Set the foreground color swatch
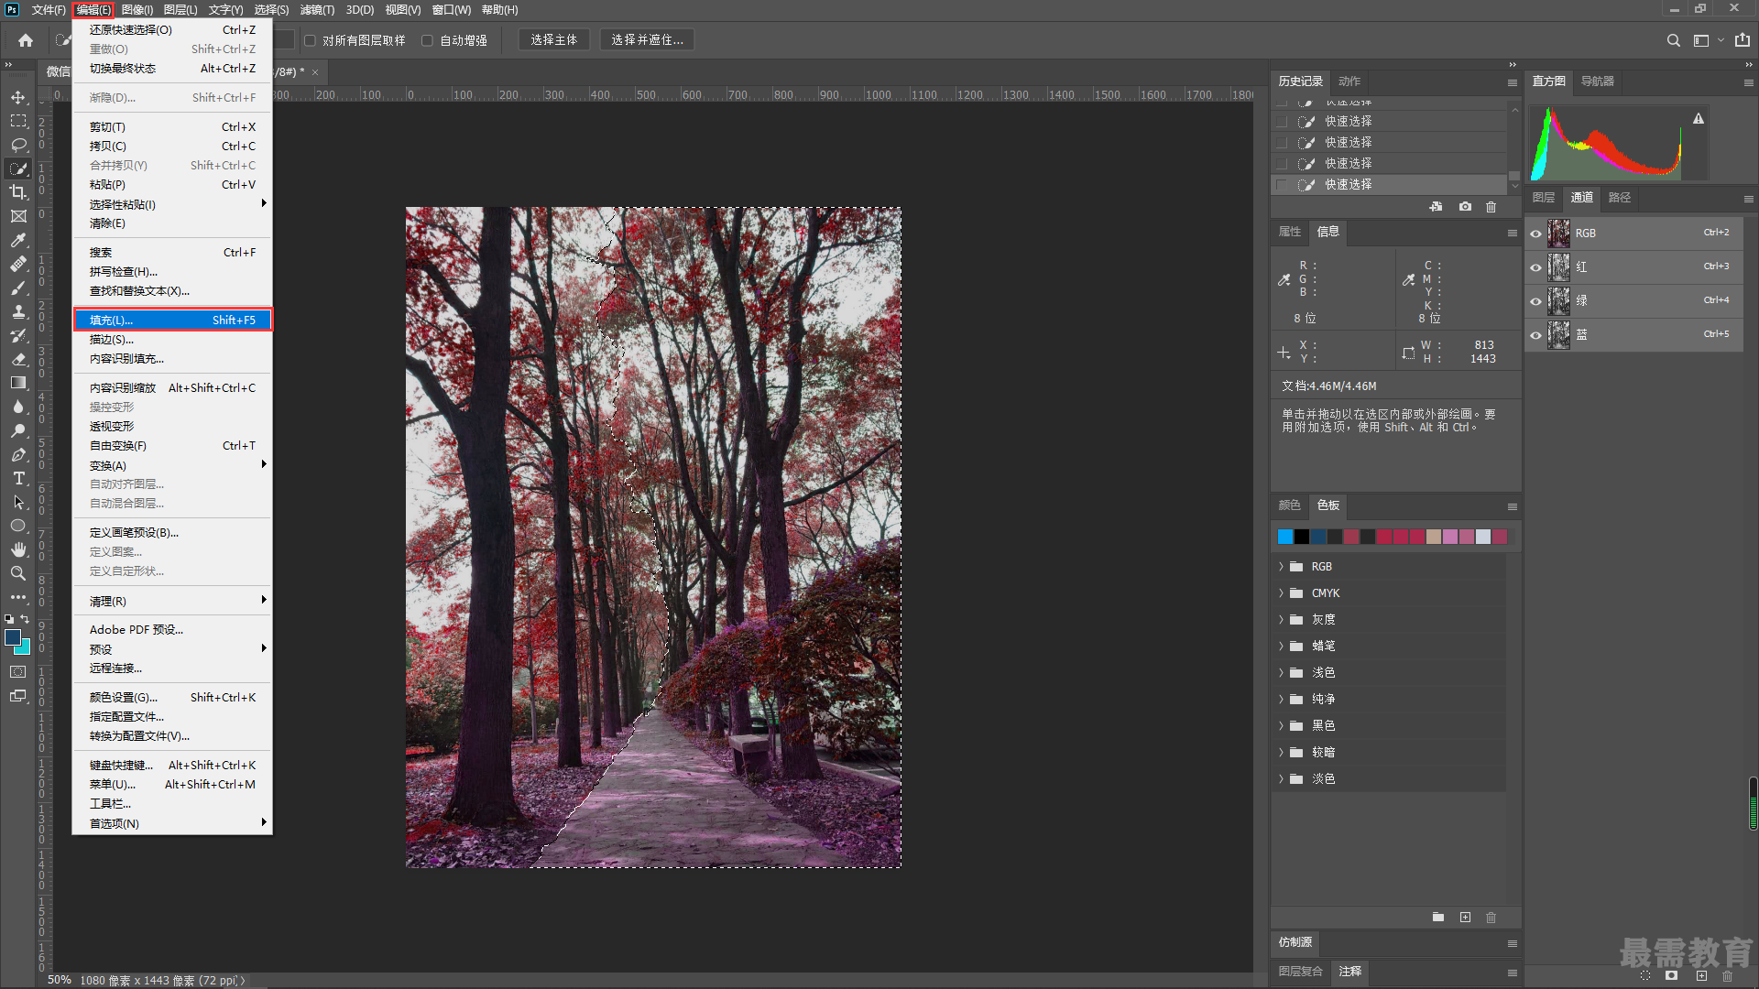 click(13, 637)
